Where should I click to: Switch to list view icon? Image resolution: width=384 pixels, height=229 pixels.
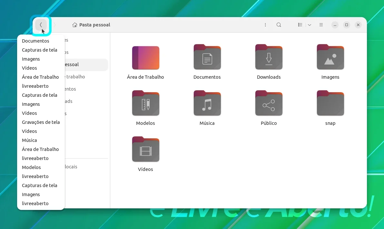coord(300,25)
